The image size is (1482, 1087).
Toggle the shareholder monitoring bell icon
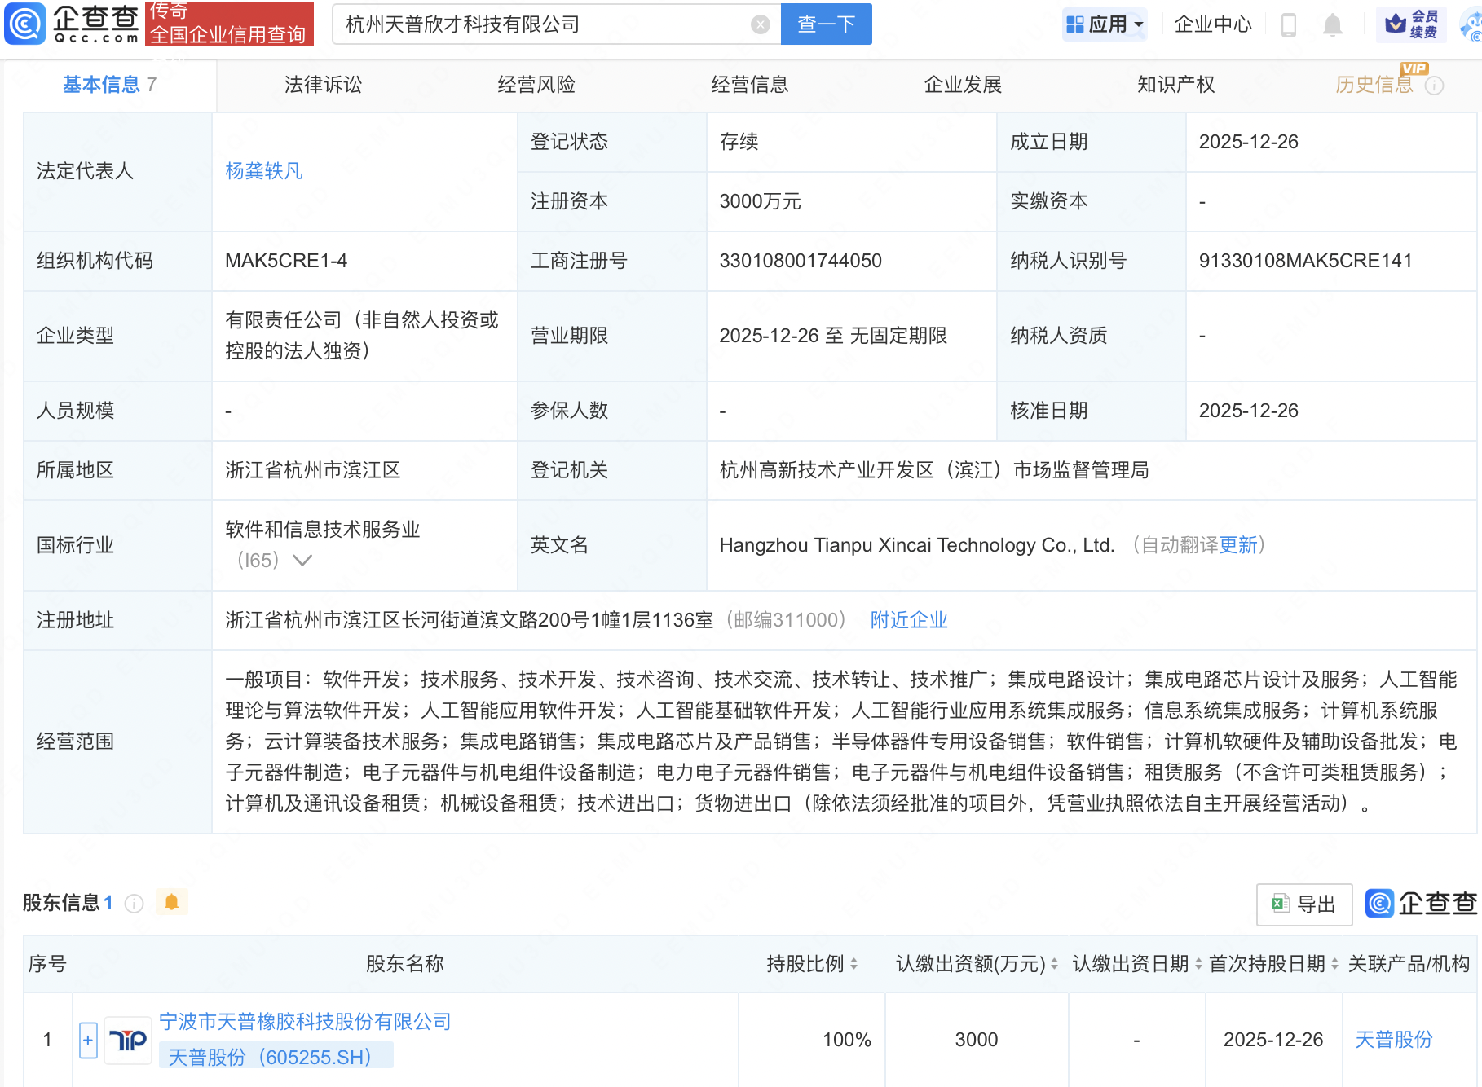pyautogui.click(x=171, y=902)
